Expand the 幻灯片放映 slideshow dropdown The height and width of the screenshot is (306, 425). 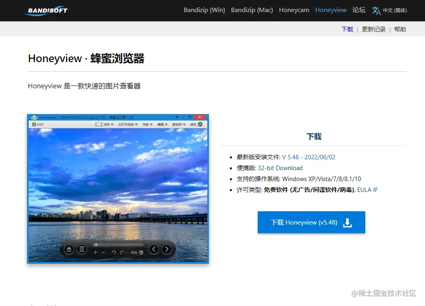pos(128,125)
